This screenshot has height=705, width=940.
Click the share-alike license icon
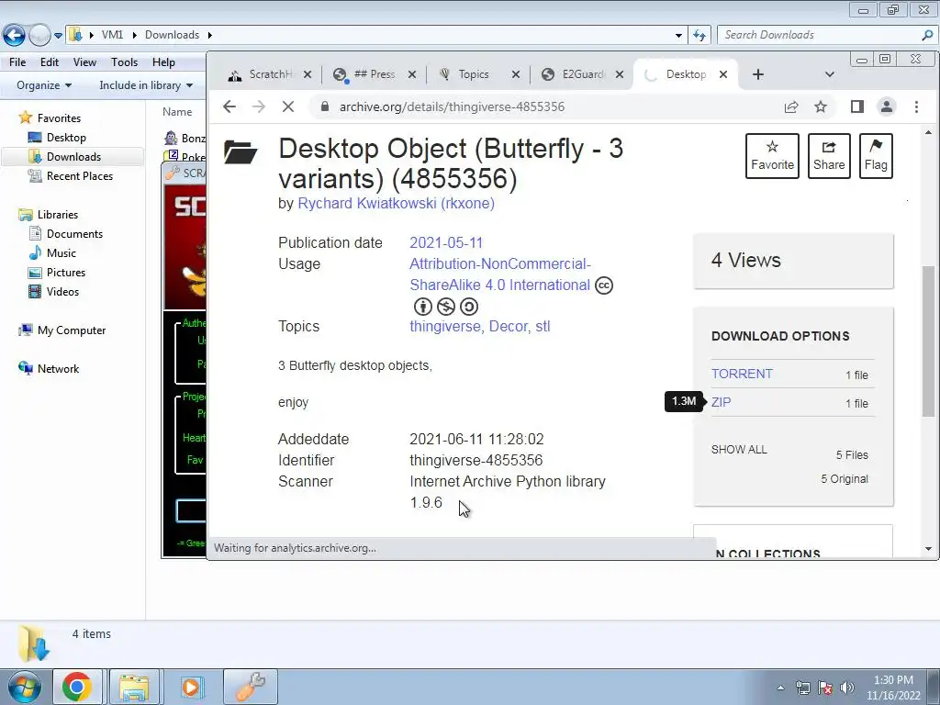(x=469, y=307)
